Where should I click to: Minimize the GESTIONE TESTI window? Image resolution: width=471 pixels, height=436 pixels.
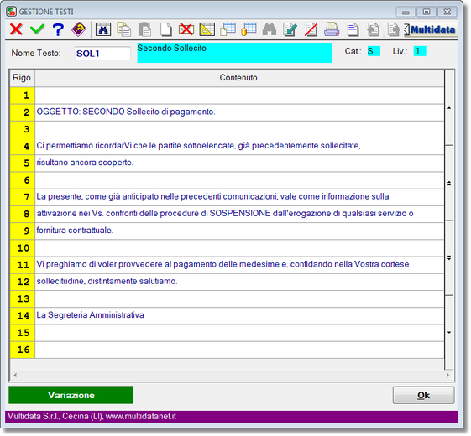(x=406, y=12)
